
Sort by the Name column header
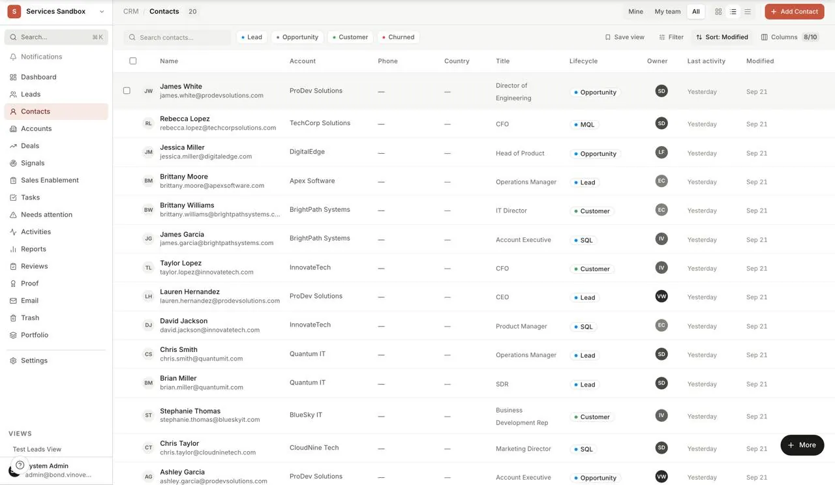[169, 61]
